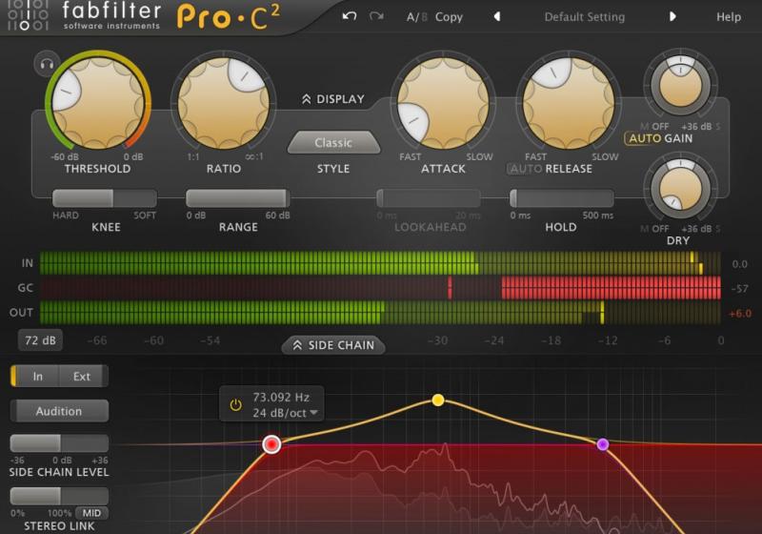Viewport: 762px width, 534px height.
Task: Select Ext side chain source
Action: (x=82, y=376)
